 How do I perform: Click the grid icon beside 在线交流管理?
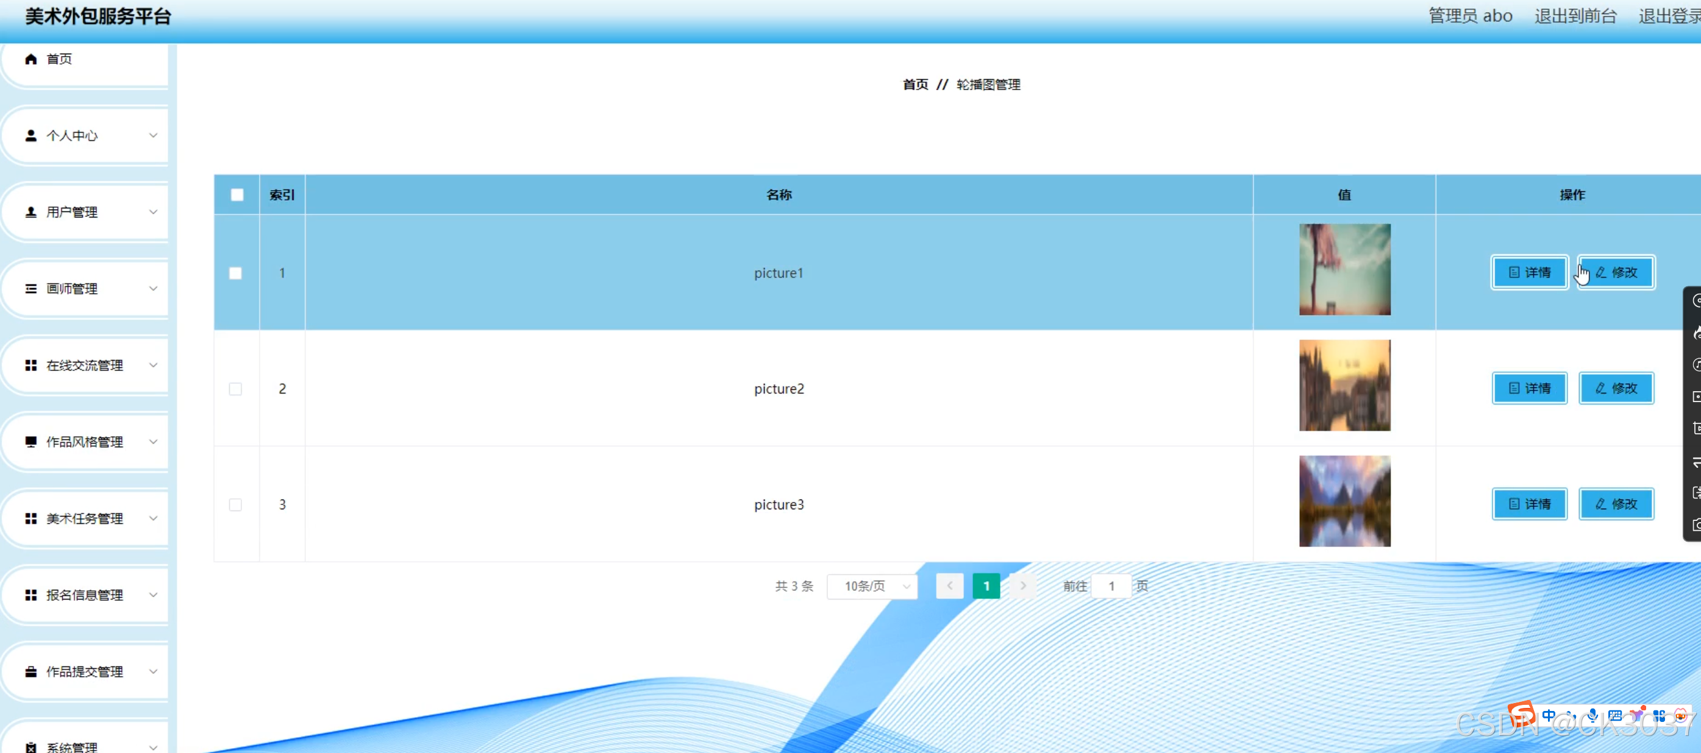pyautogui.click(x=30, y=366)
